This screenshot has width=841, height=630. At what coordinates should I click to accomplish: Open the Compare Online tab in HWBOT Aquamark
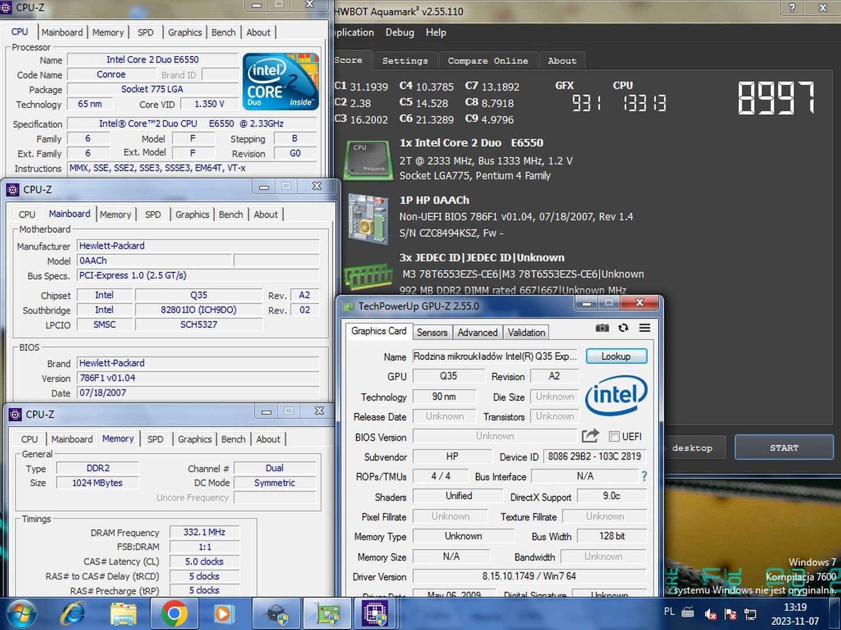(488, 61)
